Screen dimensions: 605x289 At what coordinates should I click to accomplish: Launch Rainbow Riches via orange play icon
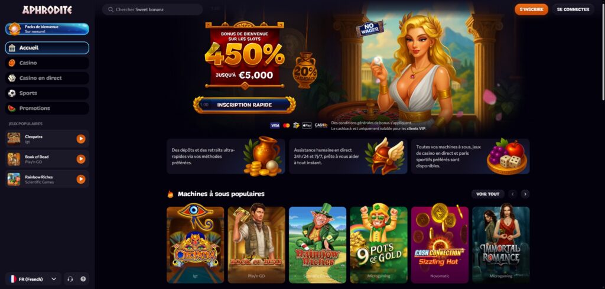[80, 179]
